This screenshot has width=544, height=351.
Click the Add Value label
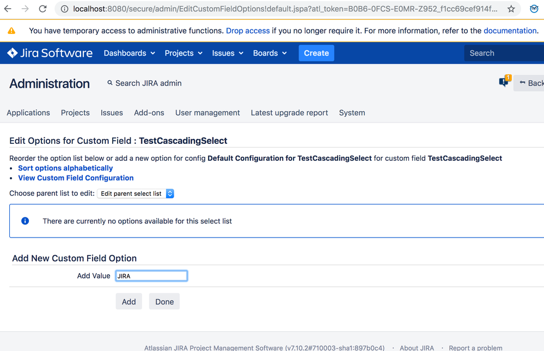point(94,276)
